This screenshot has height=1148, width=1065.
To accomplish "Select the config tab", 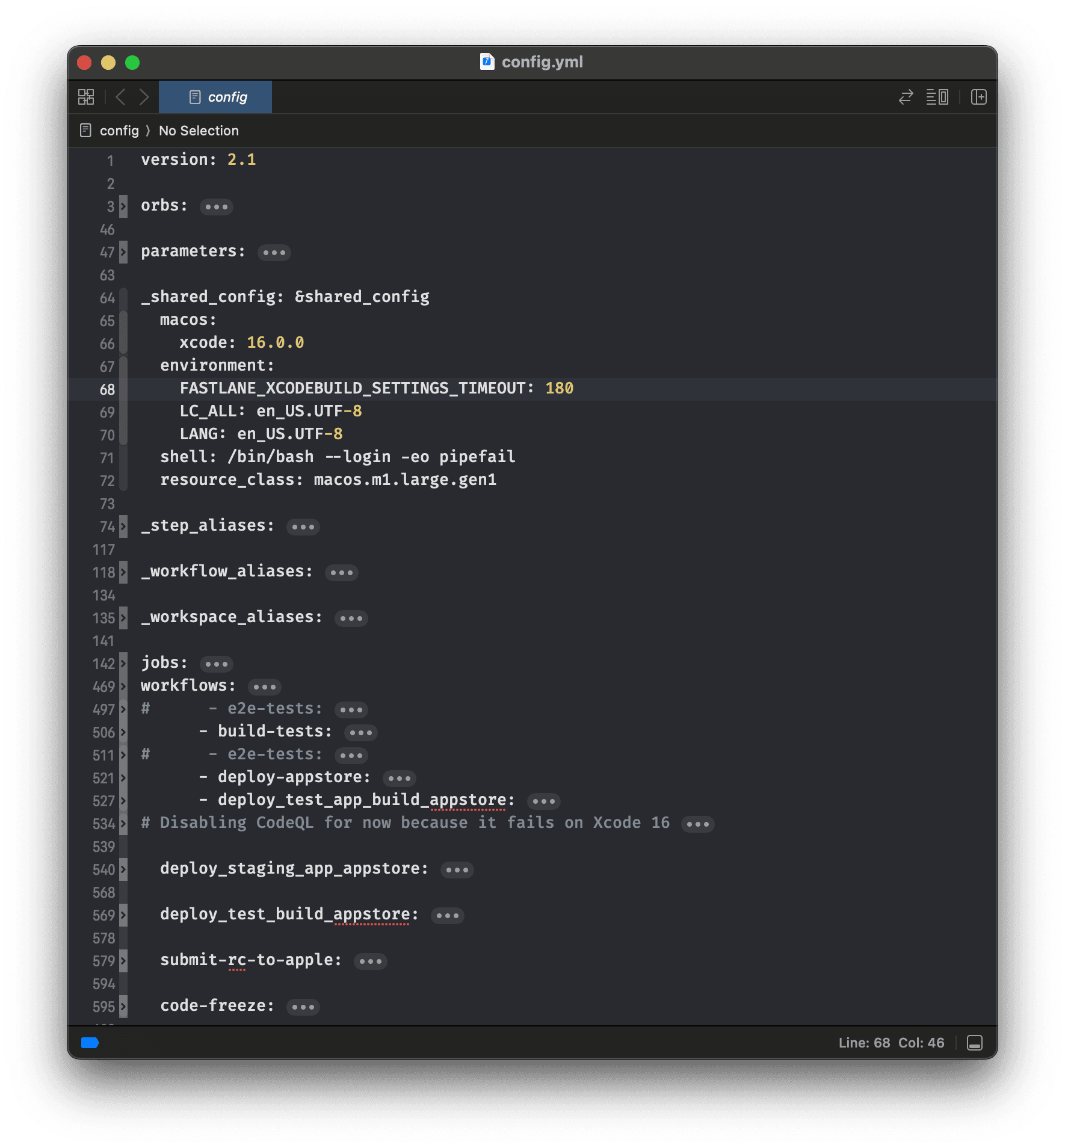I will pos(215,97).
